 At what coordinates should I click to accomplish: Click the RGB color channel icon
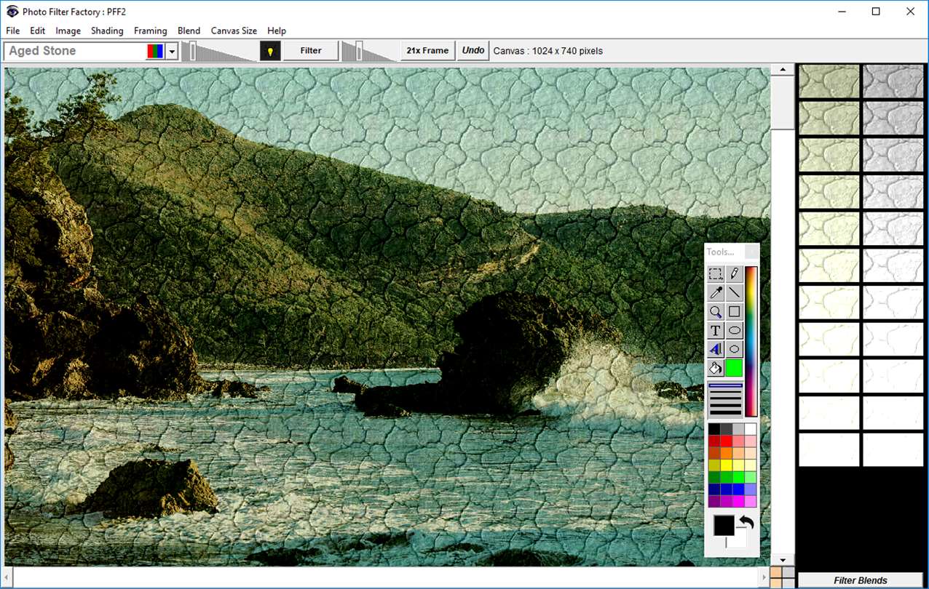click(x=155, y=51)
